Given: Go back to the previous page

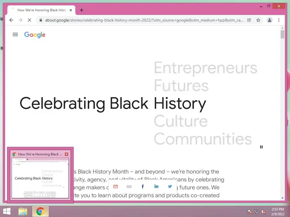Looking at the screenshot, I should tap(11, 20).
